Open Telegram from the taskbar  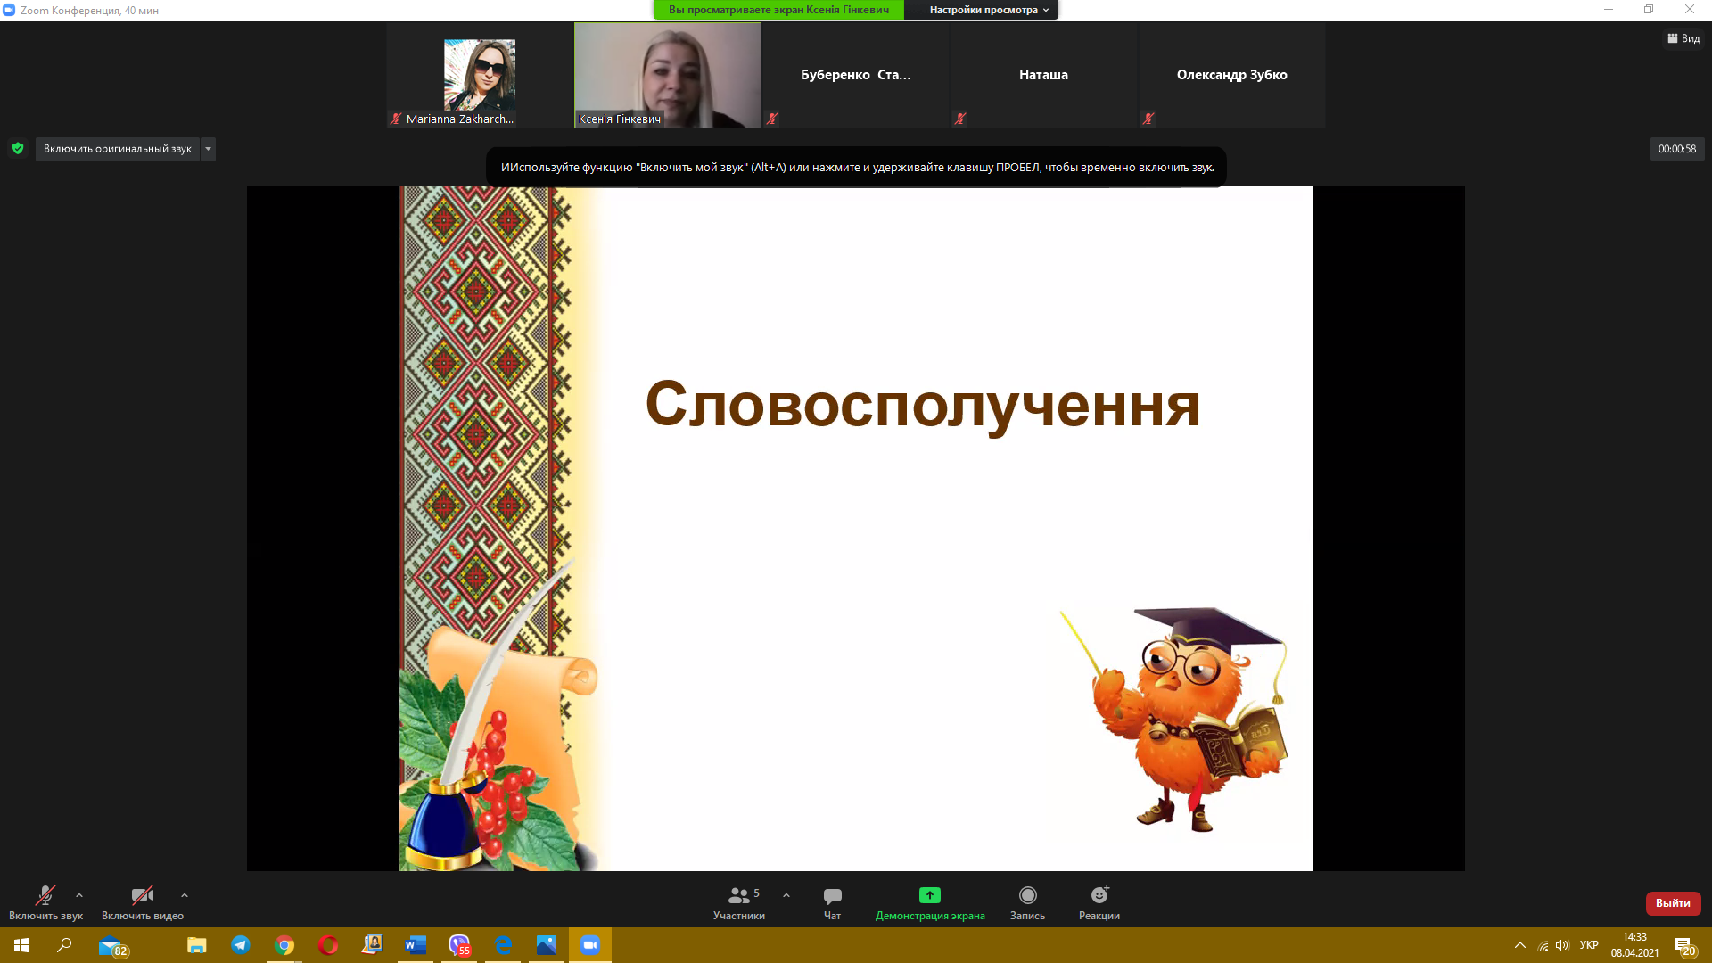tap(241, 945)
